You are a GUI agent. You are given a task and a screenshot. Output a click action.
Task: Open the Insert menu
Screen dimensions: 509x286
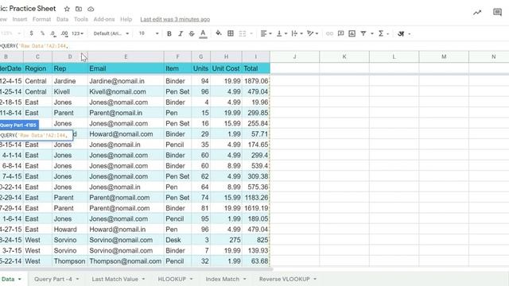(19, 19)
